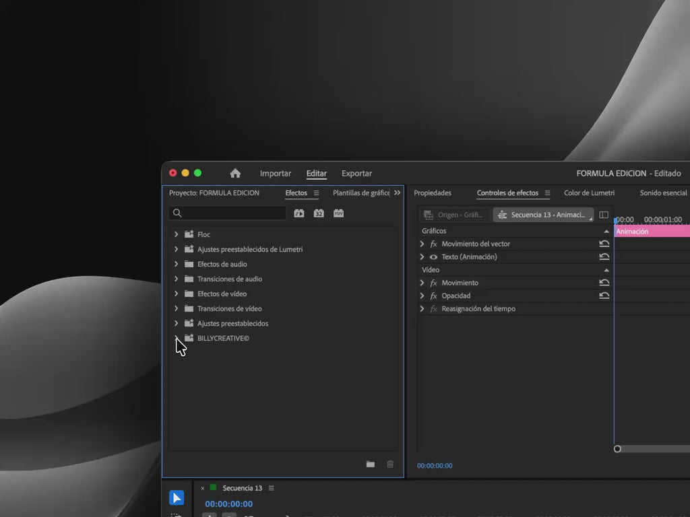Click the YUV effects filter icon

click(x=338, y=213)
